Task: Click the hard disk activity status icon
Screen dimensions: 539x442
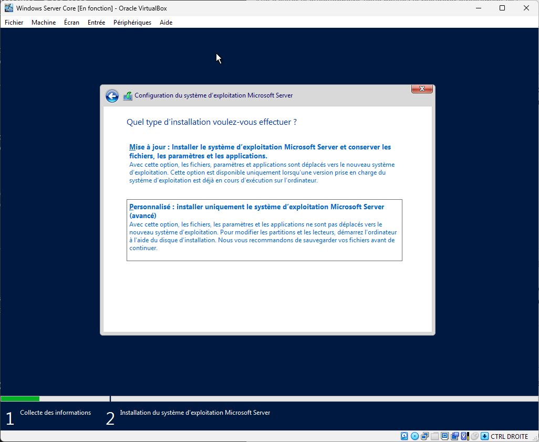Action: 405,436
